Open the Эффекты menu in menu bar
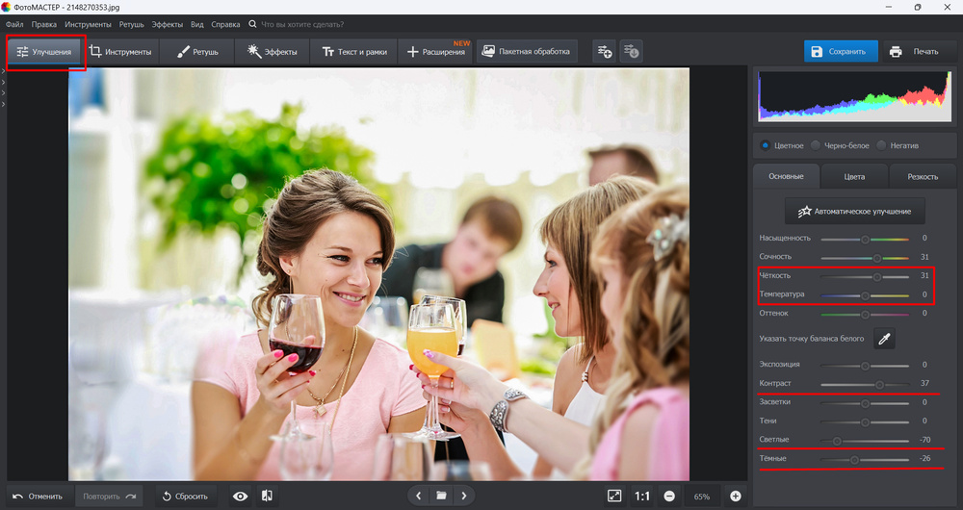The image size is (963, 510). (x=168, y=23)
